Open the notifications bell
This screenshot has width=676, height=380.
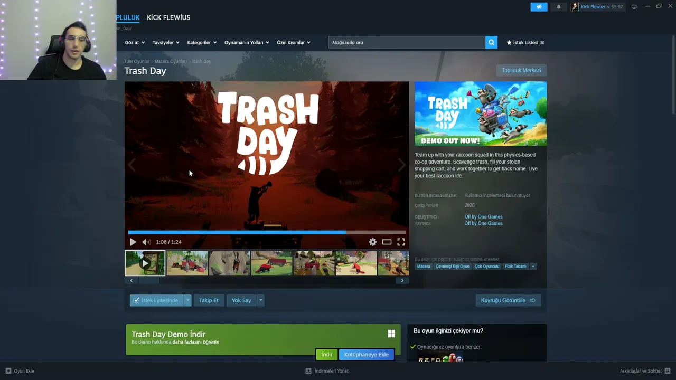point(559,7)
